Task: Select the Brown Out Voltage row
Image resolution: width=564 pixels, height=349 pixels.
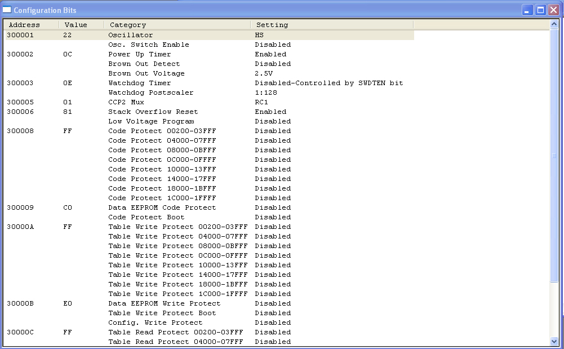Action: pyautogui.click(x=210, y=73)
